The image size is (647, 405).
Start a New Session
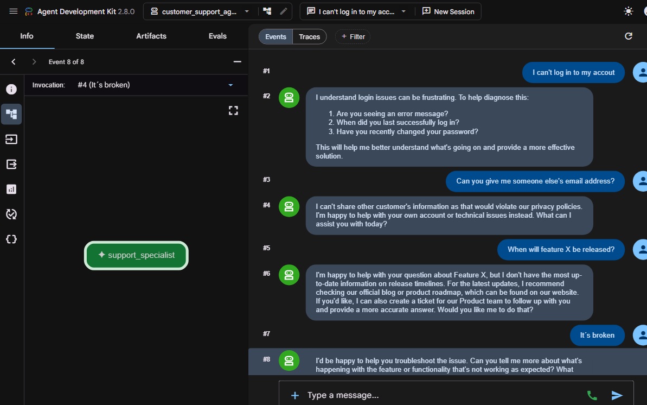pos(448,11)
